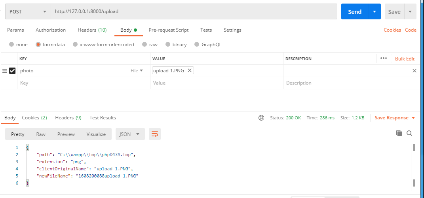Expand the Save Response dropdown
Image resolution: width=424 pixels, height=198 pixels.
[413, 118]
